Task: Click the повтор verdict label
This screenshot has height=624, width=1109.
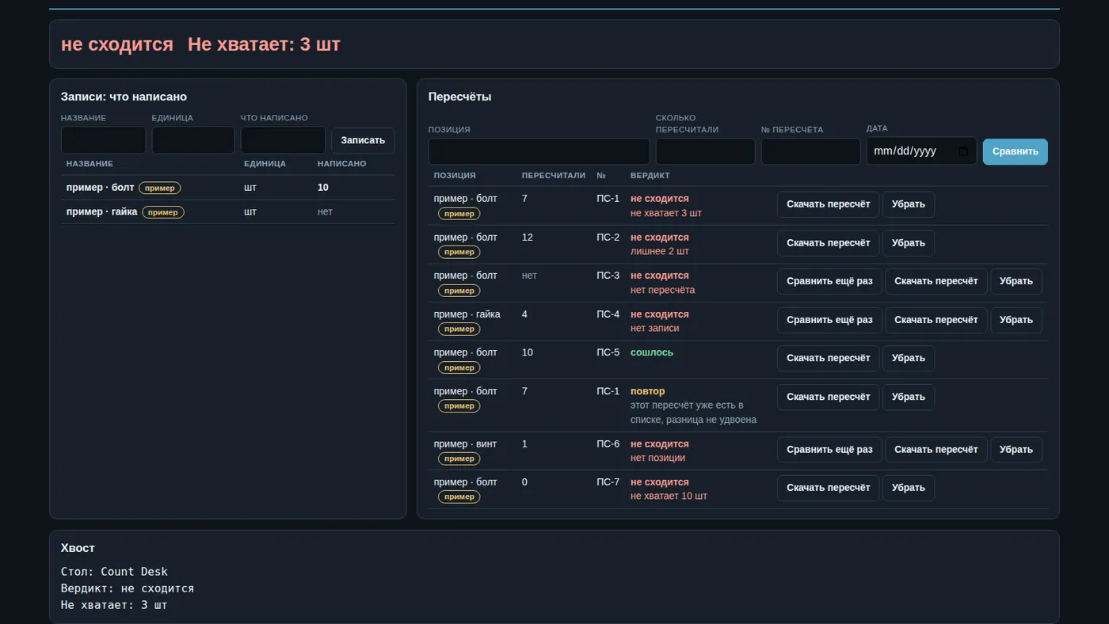Action: pos(648,391)
